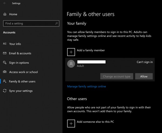Viewport: 162px width, 133px height.
Task: Open the Home settings page
Action: [13, 14]
